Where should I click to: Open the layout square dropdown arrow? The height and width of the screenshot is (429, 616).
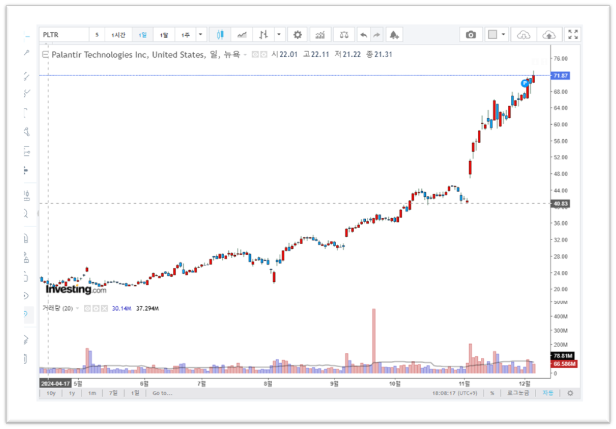(503, 35)
